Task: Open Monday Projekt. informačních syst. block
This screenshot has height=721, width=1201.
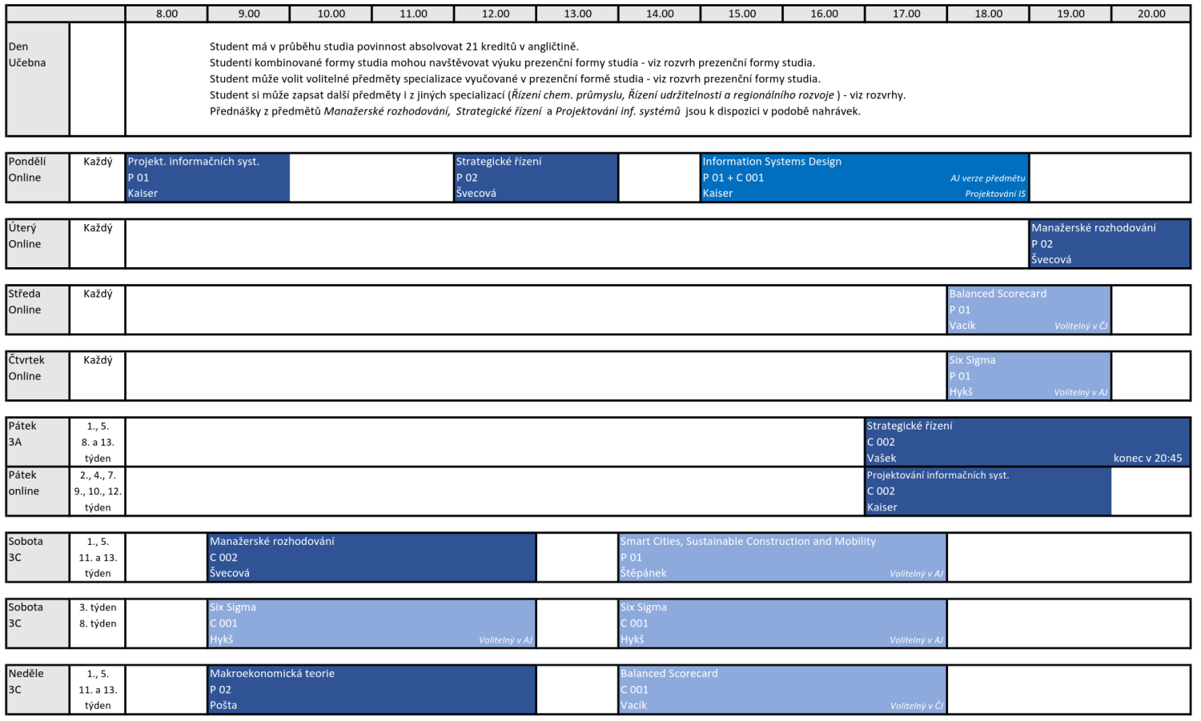Action: tap(208, 178)
